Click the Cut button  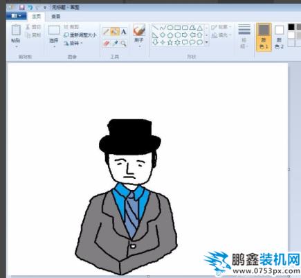click(x=33, y=27)
